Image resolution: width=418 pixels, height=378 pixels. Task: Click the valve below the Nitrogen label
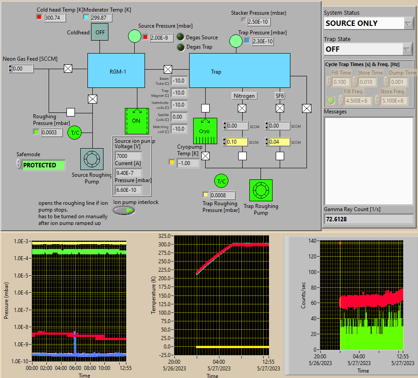(x=242, y=108)
